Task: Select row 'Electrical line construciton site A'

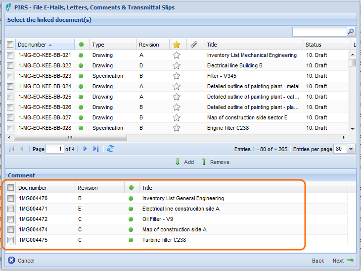Action: 177,209
